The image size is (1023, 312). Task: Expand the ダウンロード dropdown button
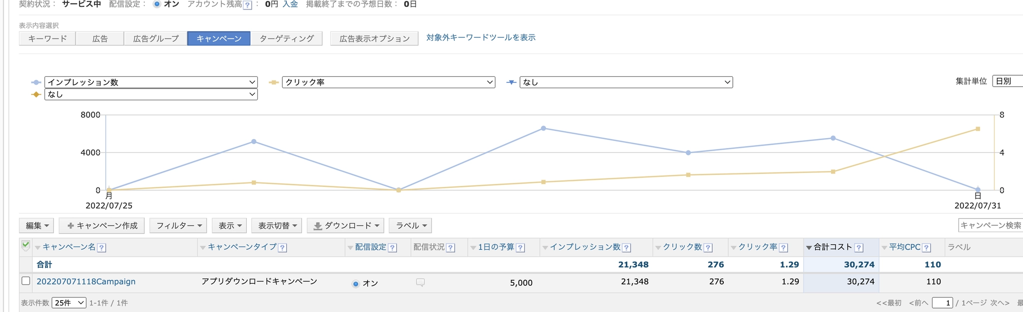point(346,226)
